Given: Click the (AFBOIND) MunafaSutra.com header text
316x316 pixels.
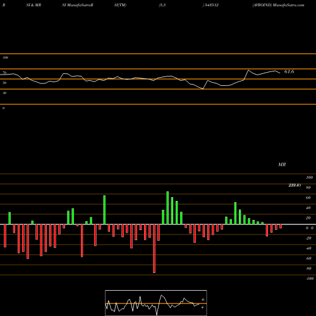Looking at the screenshot, I should 278,5.
